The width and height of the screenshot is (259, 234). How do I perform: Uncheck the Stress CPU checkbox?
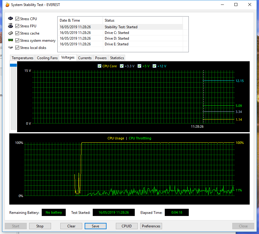(x=17, y=19)
